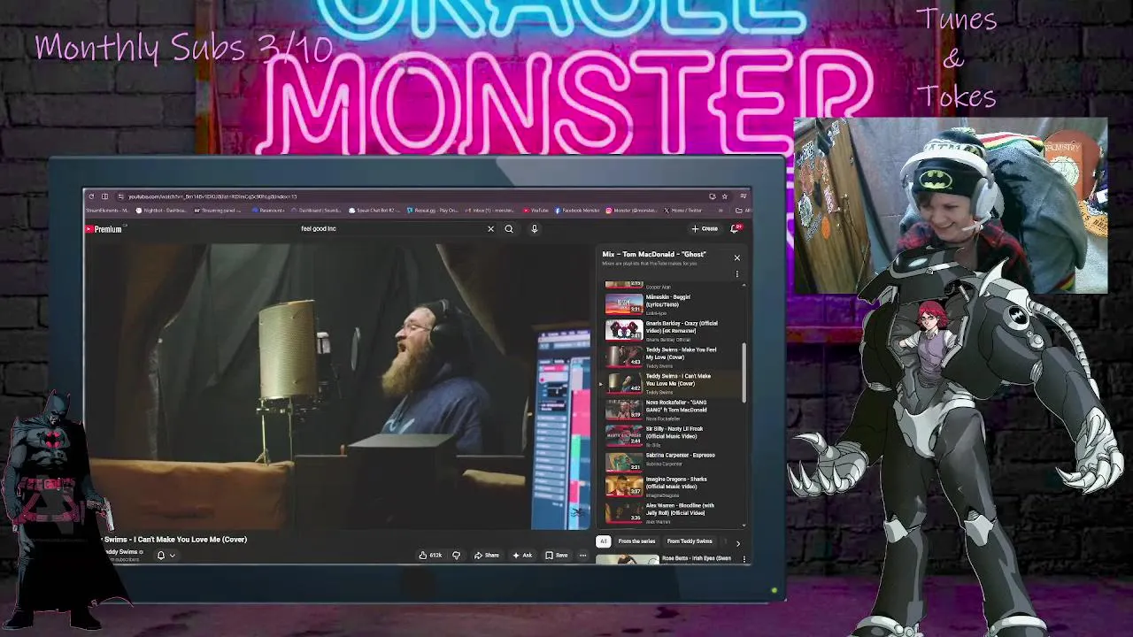Play Måneskin - Beggin' from the mix
The width and height of the screenshot is (1133, 637).
coord(673,304)
